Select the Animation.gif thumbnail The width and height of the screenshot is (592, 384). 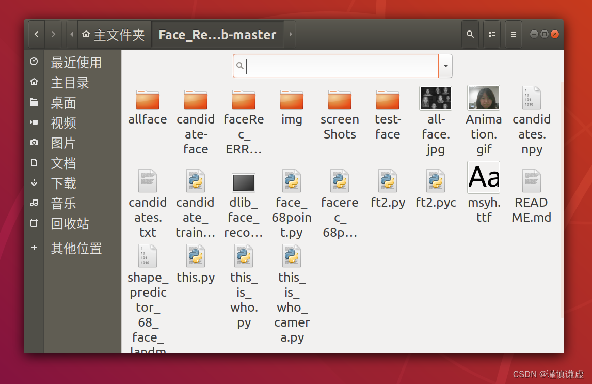[x=484, y=98]
